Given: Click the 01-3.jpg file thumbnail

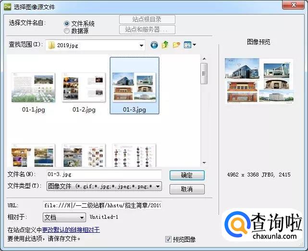Looking at the screenshot, I should tap(134, 87).
